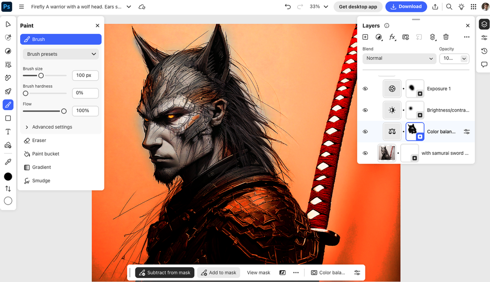Open the search icon in top bar
Screen dimensions: 490x282
pos(449,6)
